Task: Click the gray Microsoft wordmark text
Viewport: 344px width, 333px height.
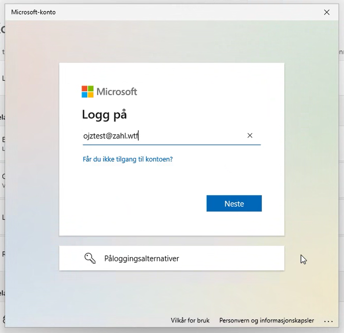Action: tap(117, 92)
